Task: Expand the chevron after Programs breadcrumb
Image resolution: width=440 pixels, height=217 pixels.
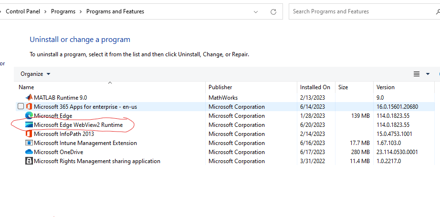Action: point(81,11)
